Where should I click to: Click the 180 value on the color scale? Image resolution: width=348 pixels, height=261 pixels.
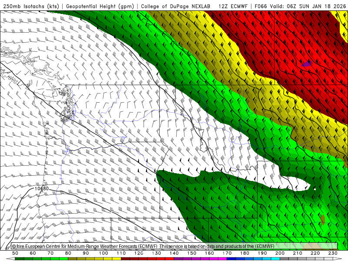pyautogui.click(x=244, y=253)
